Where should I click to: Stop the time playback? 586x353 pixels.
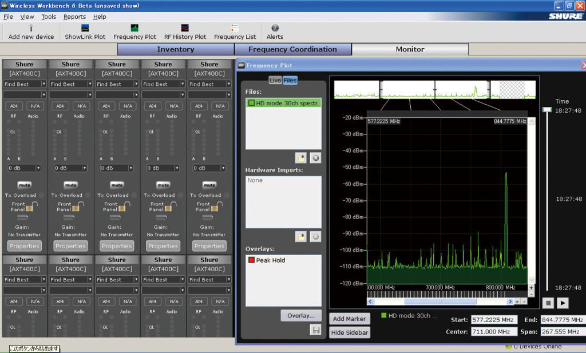coord(548,303)
